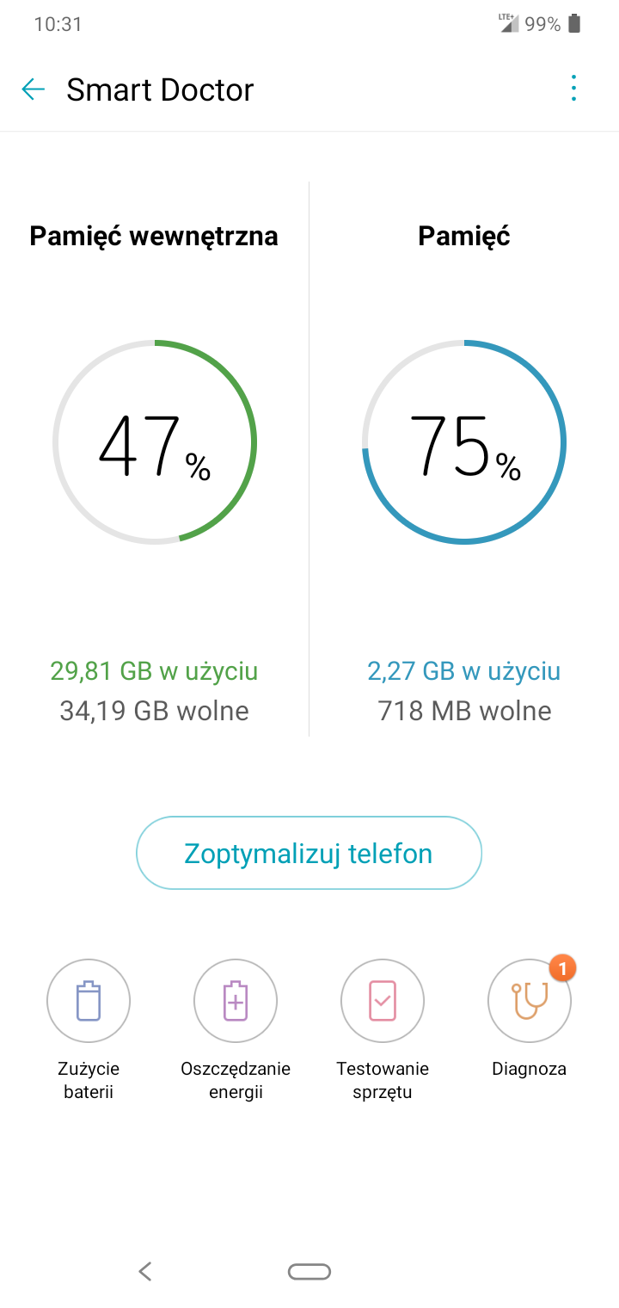Tap the back arrow in Smart Doctor header
This screenshot has height=1308, width=619.
tap(34, 89)
